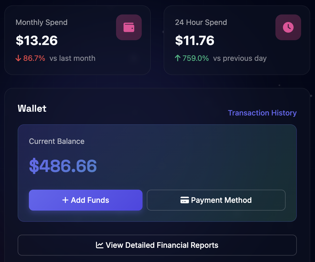Click the 24 Hour Spend amount $11.76

coord(194,41)
